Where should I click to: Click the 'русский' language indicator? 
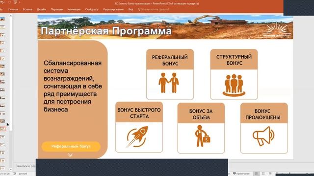click(23, 174)
